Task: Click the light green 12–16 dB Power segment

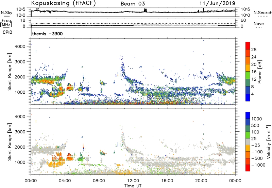Action: click(248, 75)
